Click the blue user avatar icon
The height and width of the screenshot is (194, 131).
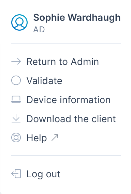pyautogui.click(x=19, y=22)
